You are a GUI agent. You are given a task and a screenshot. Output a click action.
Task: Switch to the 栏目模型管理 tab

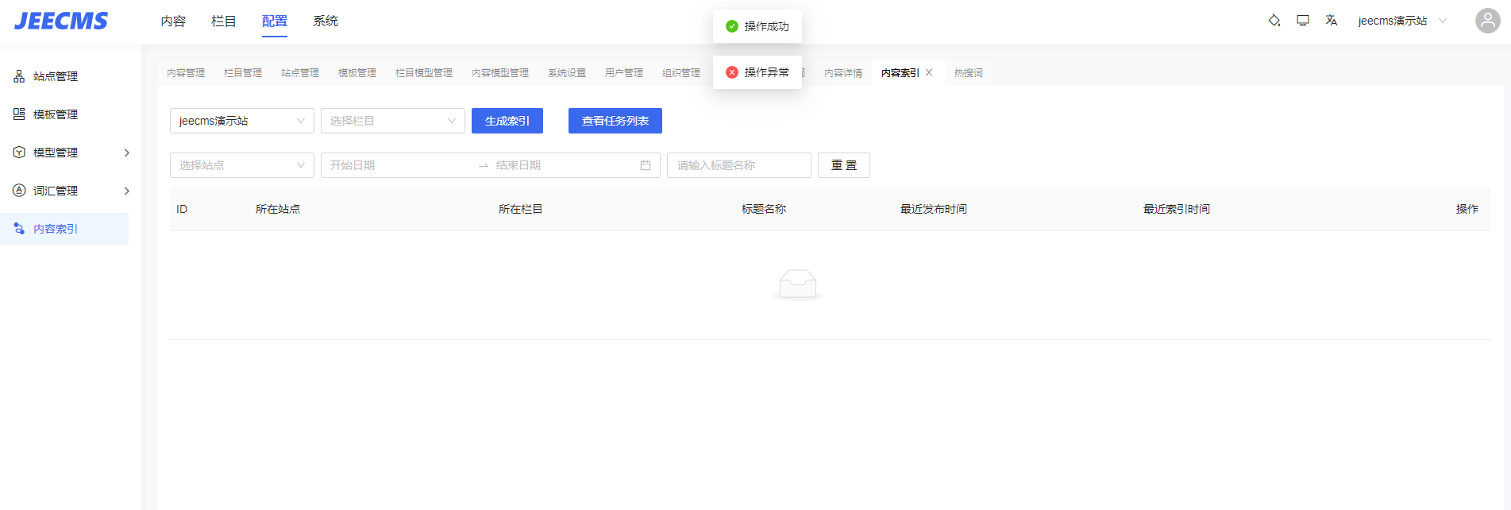point(424,73)
